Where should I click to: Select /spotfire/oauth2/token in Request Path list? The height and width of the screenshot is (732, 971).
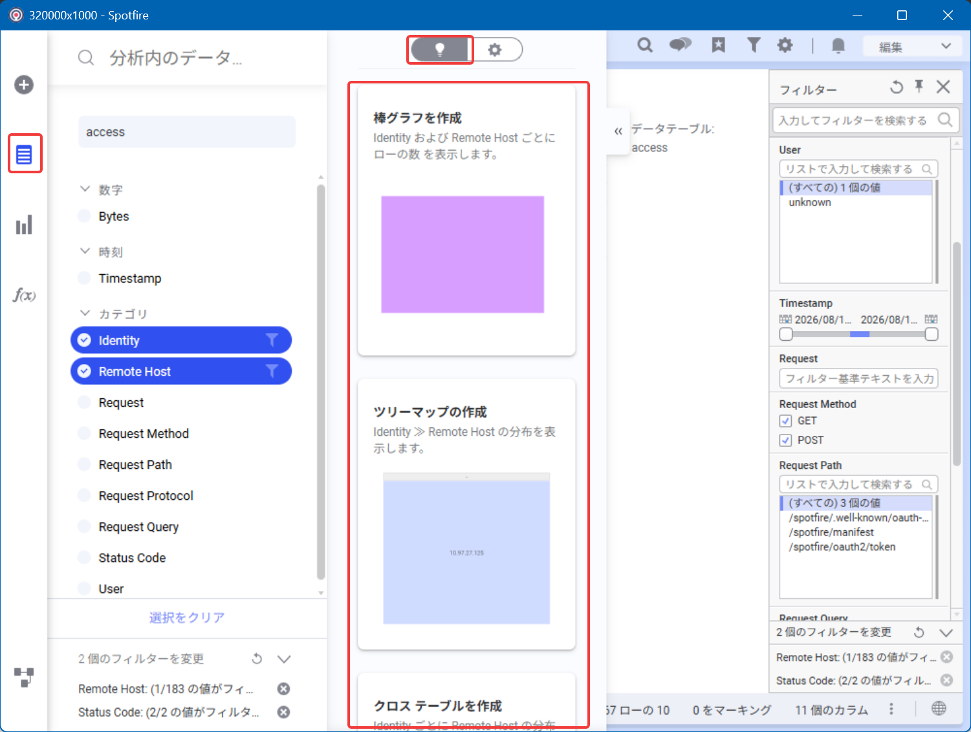pos(842,547)
